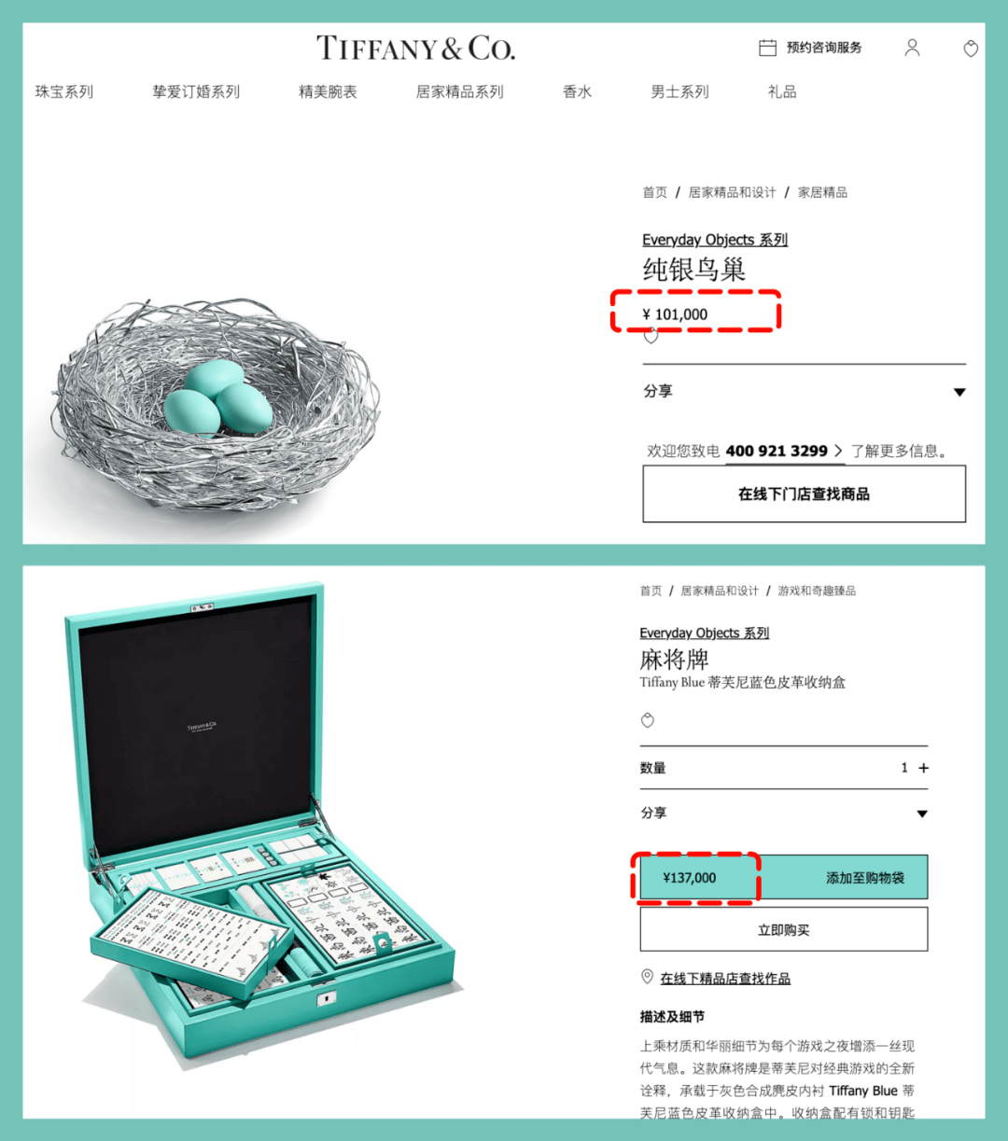Open the account profile icon
This screenshot has height=1141, width=1008.
[912, 48]
